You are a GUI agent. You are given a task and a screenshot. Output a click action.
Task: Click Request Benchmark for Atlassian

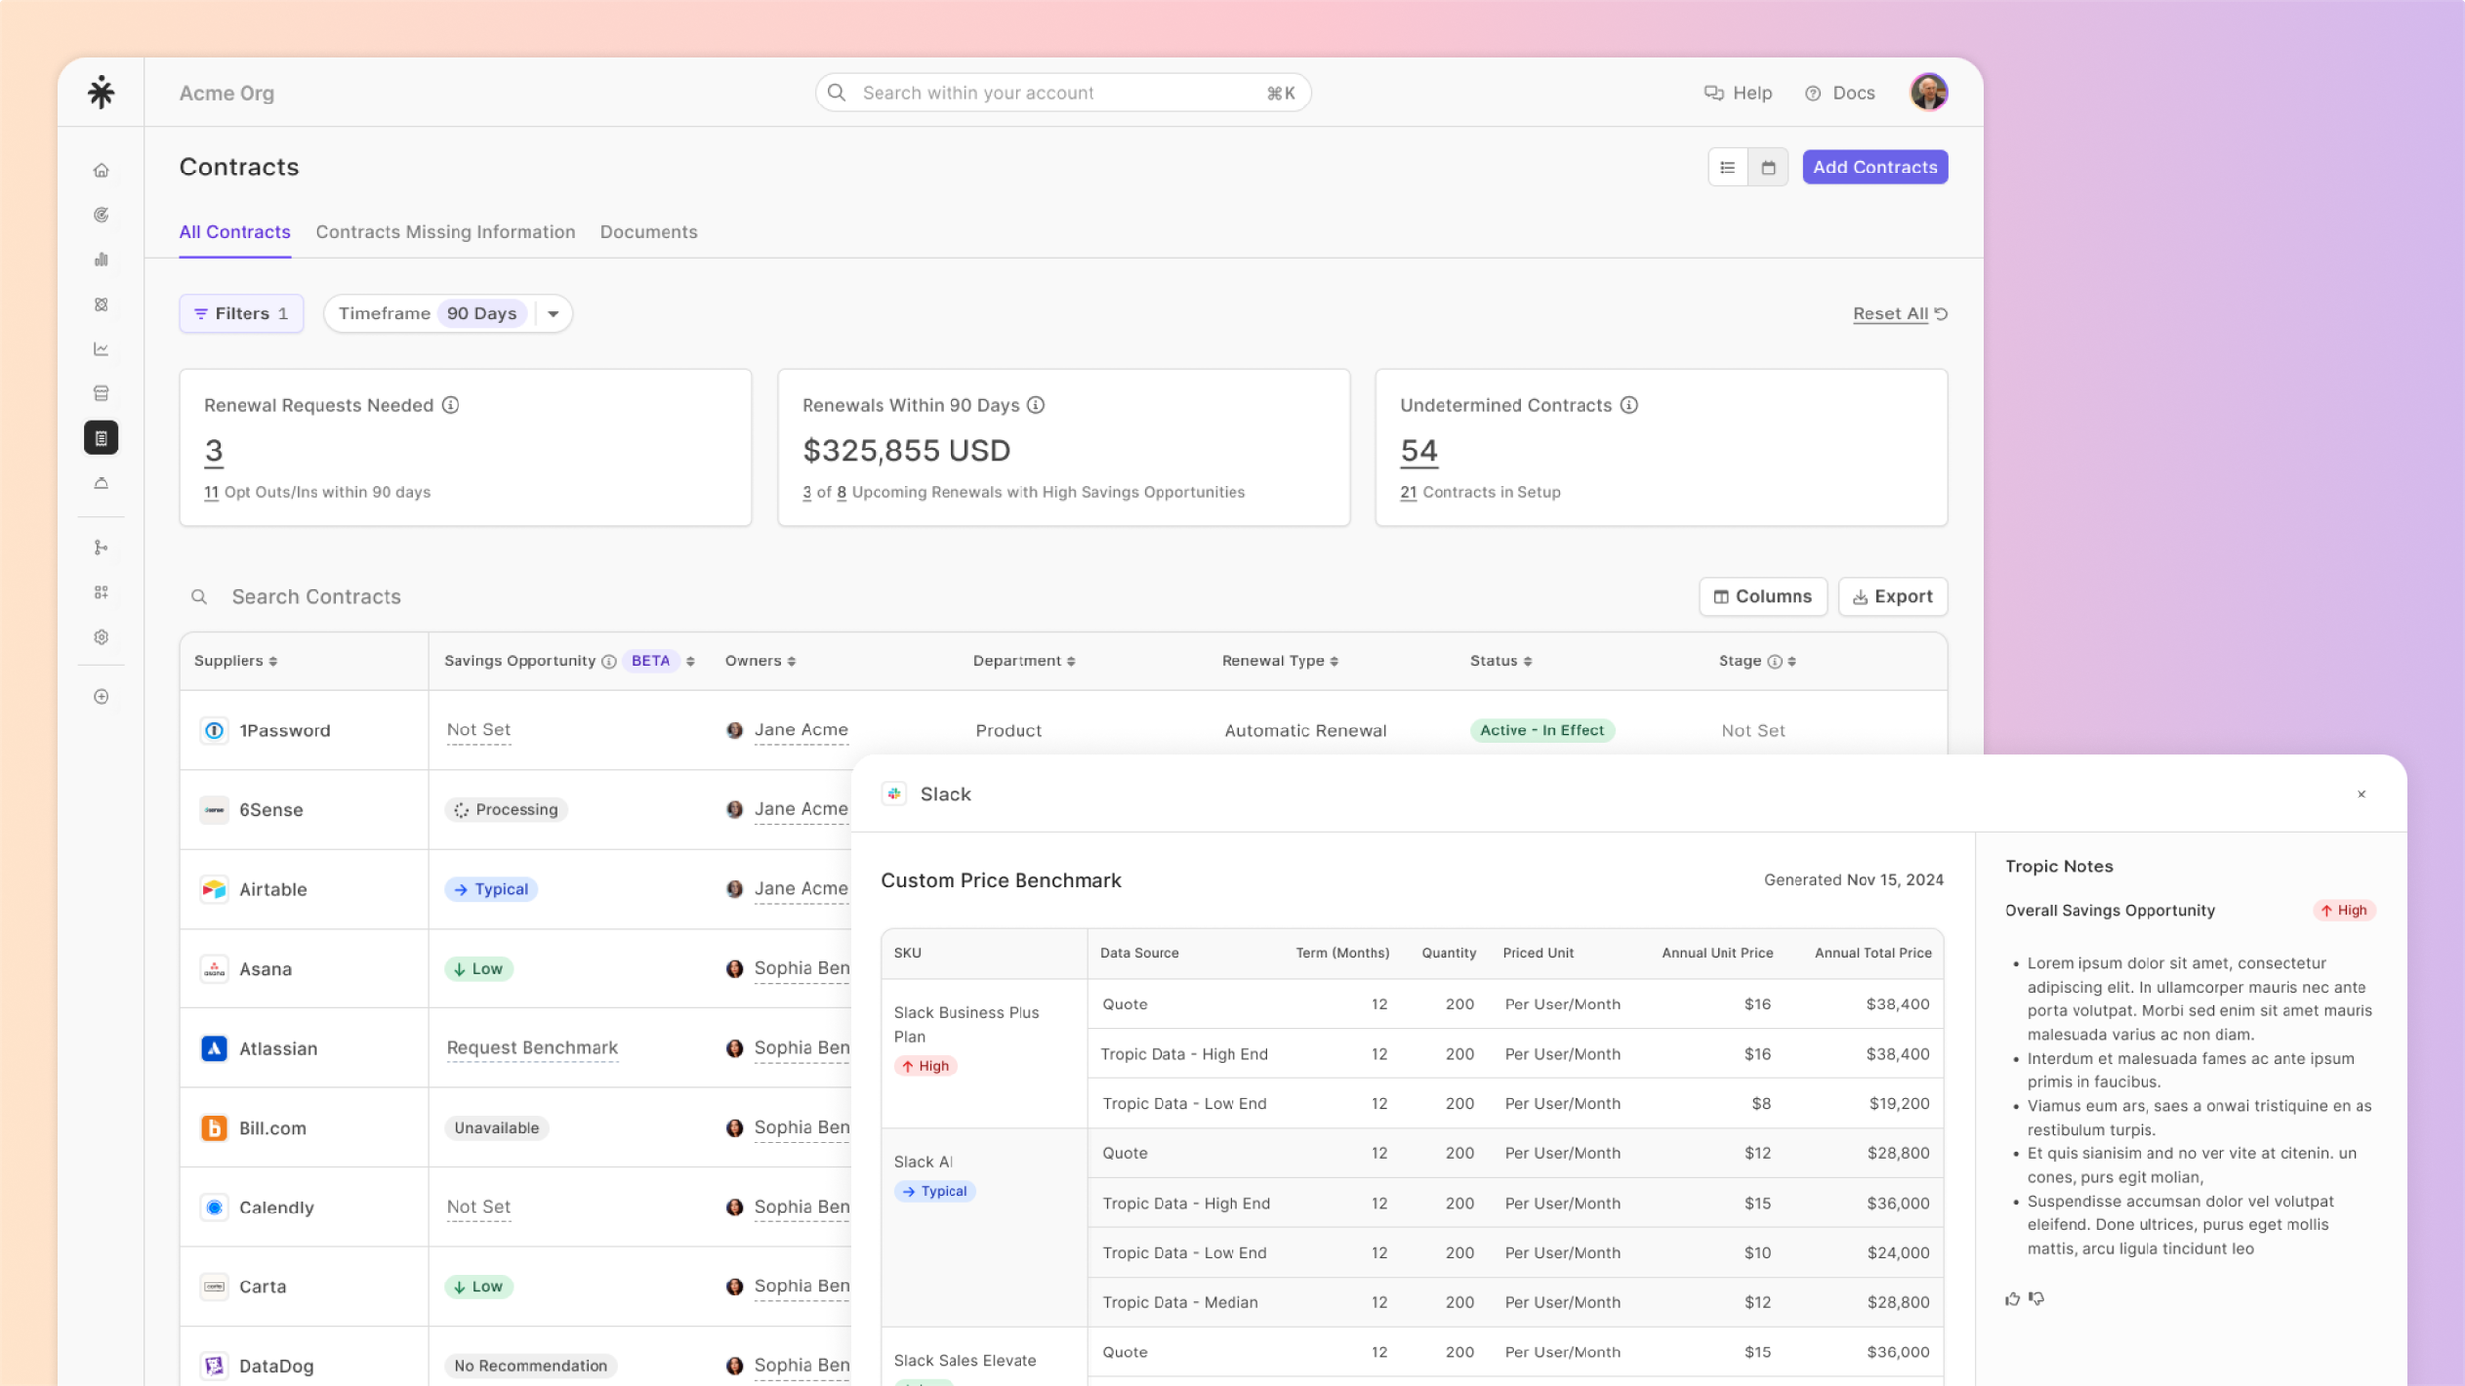pyautogui.click(x=531, y=1047)
